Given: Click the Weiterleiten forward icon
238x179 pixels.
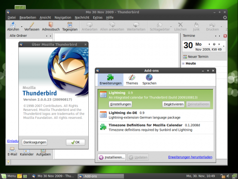Looking at the screenshot, I should (136, 27).
